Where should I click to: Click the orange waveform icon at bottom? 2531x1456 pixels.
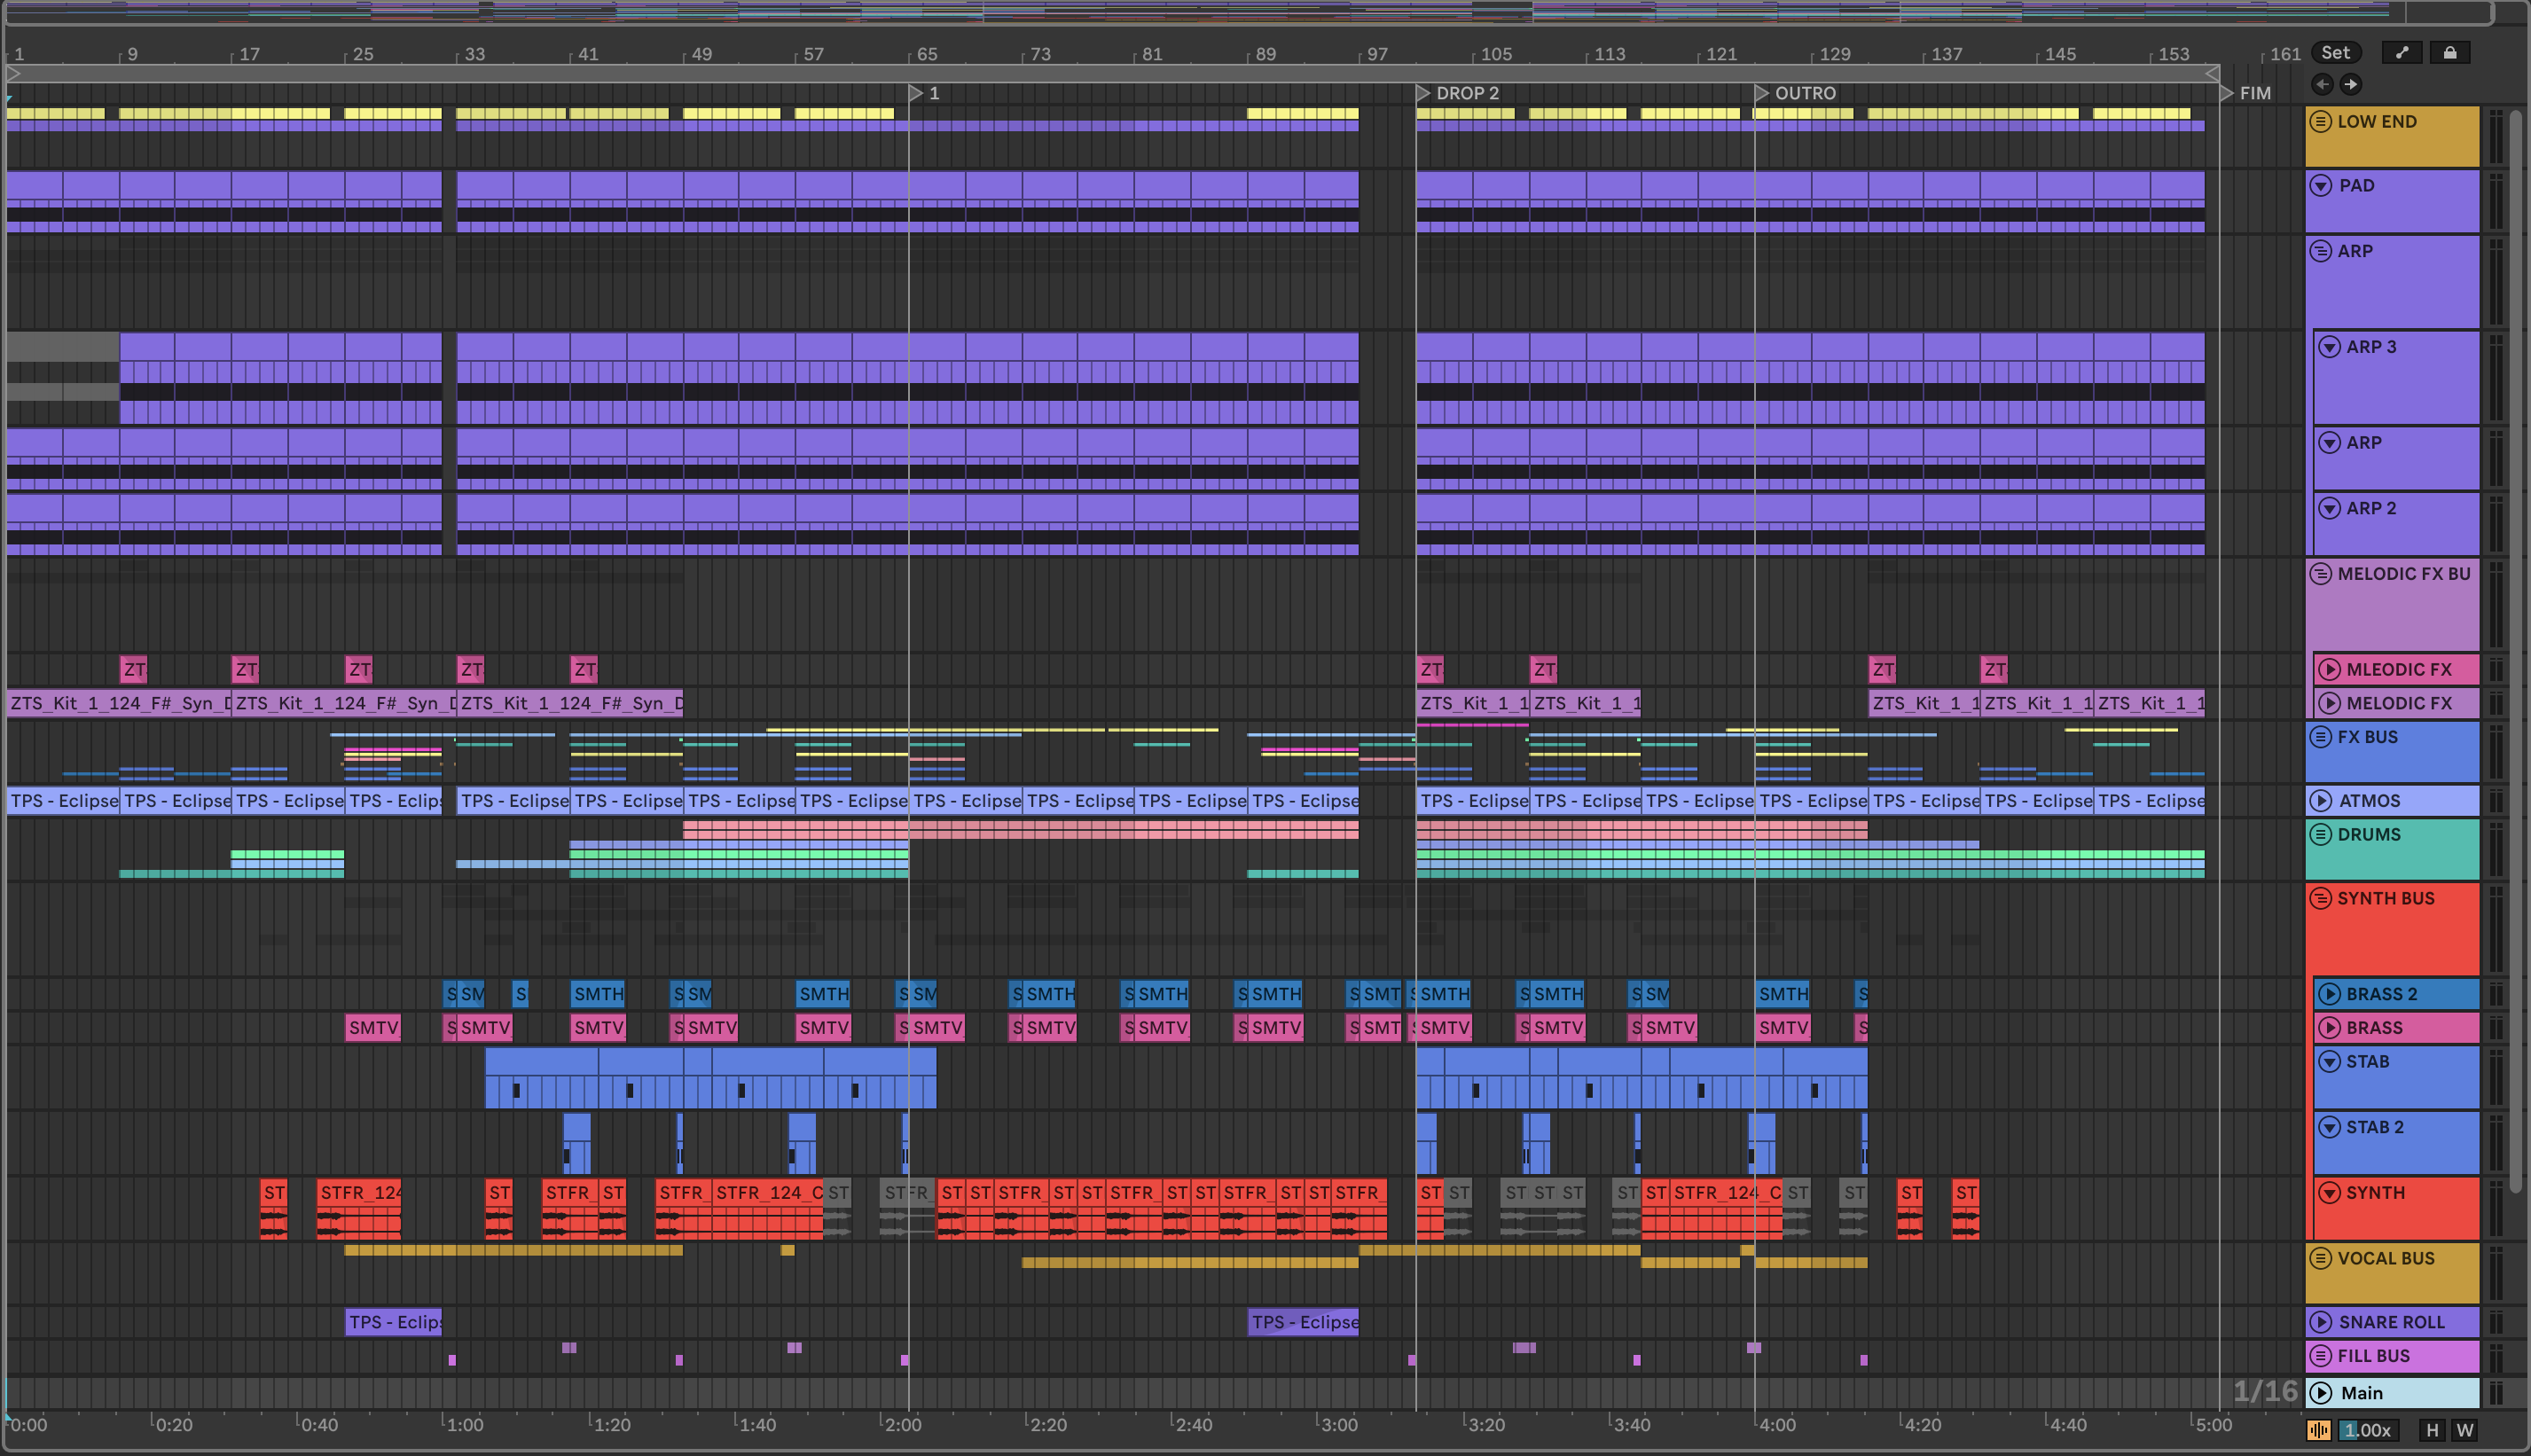(x=2319, y=1430)
